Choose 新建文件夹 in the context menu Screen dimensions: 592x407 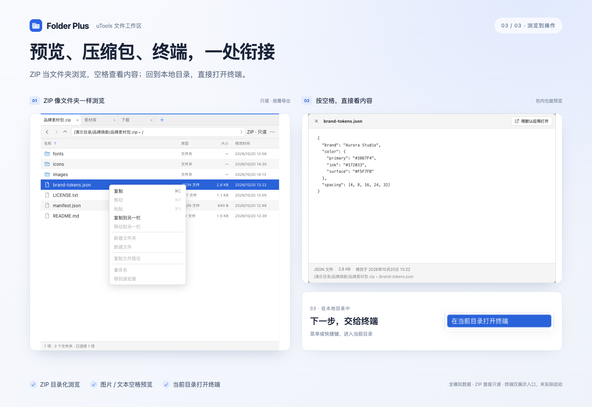point(148,238)
